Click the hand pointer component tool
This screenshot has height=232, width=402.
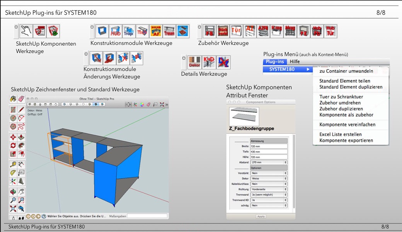point(26,31)
